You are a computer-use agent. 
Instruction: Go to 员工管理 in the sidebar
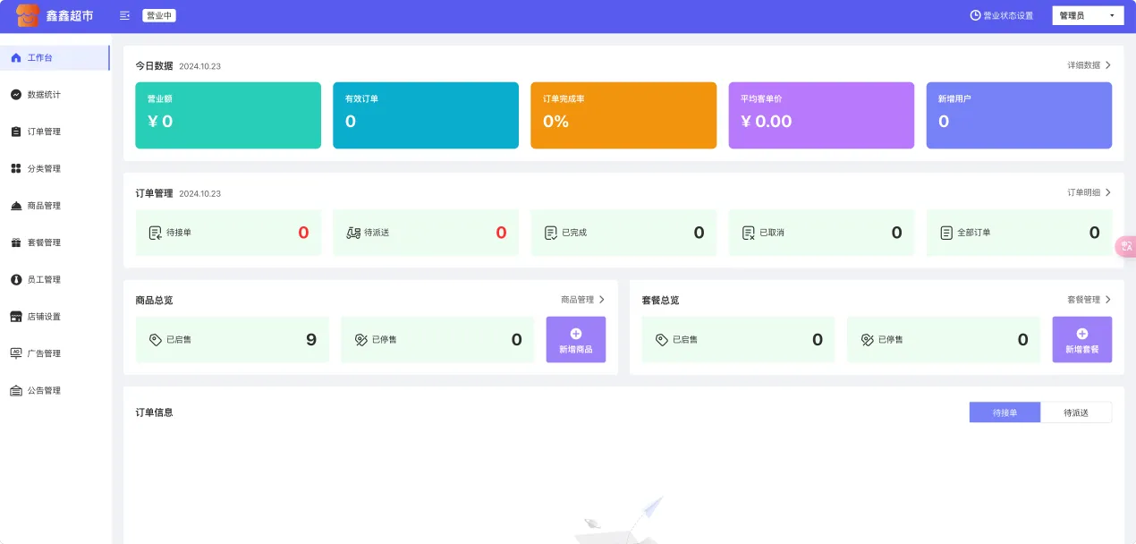click(x=44, y=280)
